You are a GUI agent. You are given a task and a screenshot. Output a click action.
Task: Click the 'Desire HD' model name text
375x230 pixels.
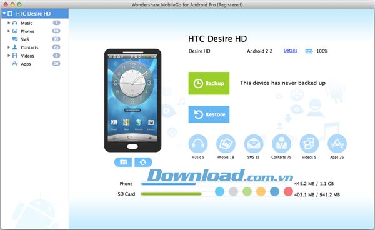pyautogui.click(x=199, y=51)
